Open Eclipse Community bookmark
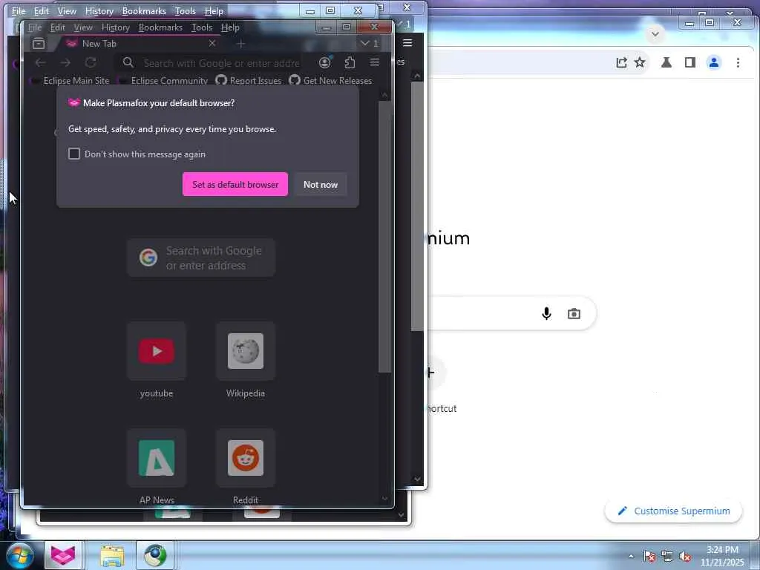760x570 pixels. coord(163,81)
